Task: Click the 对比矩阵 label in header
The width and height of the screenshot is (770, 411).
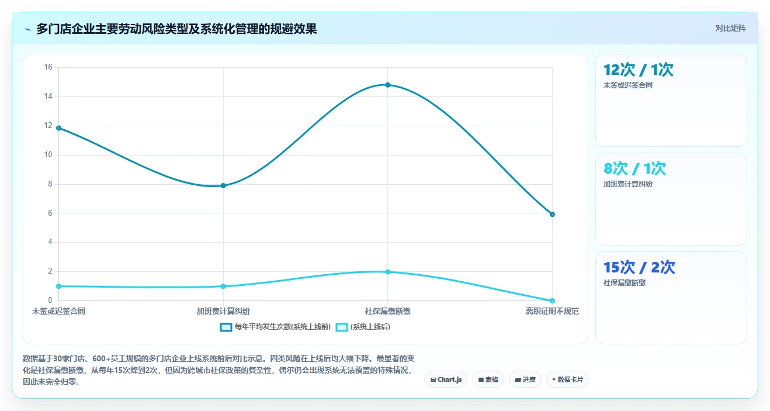Action: click(730, 28)
